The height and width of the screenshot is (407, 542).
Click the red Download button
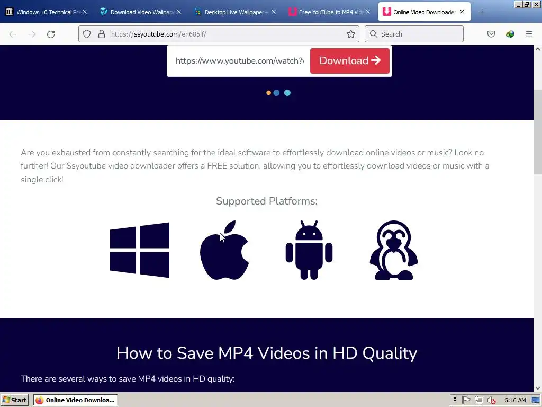pos(349,60)
